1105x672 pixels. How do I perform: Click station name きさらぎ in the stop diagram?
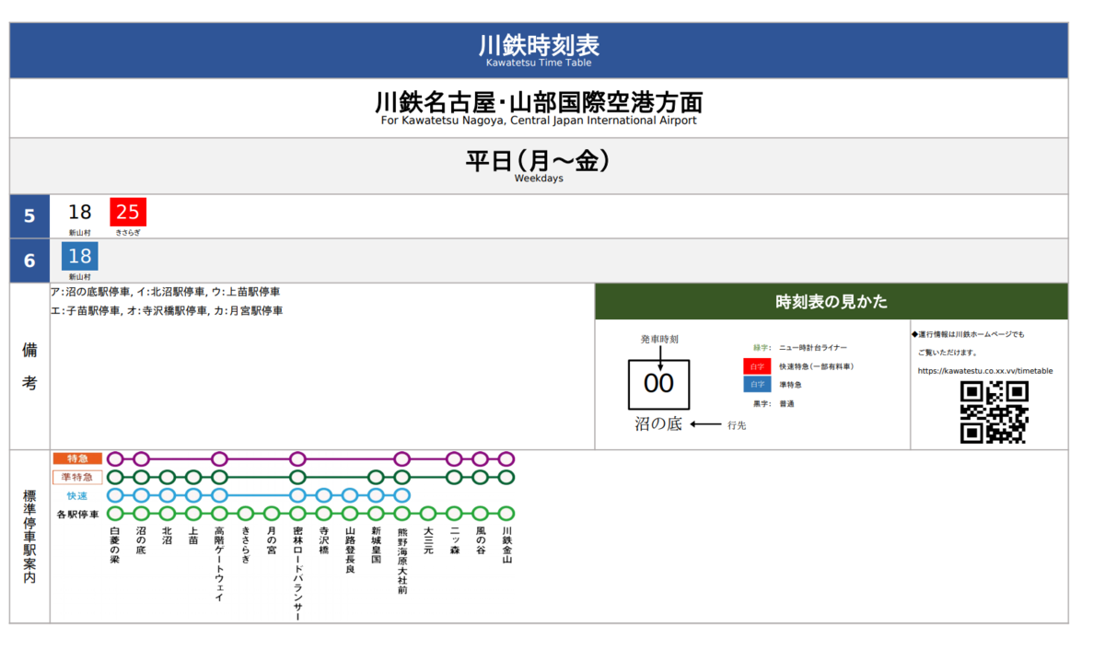click(245, 545)
